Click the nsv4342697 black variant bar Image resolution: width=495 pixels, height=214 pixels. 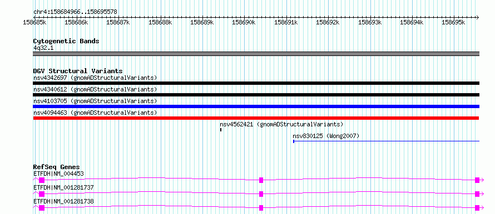256,83
